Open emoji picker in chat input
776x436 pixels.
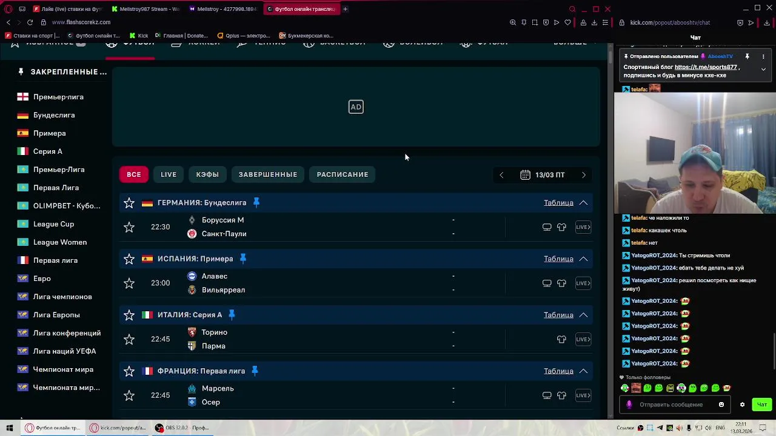click(721, 405)
